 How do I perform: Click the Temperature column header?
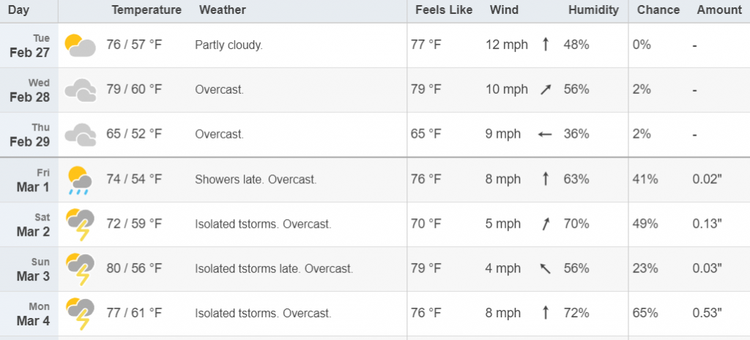(146, 10)
